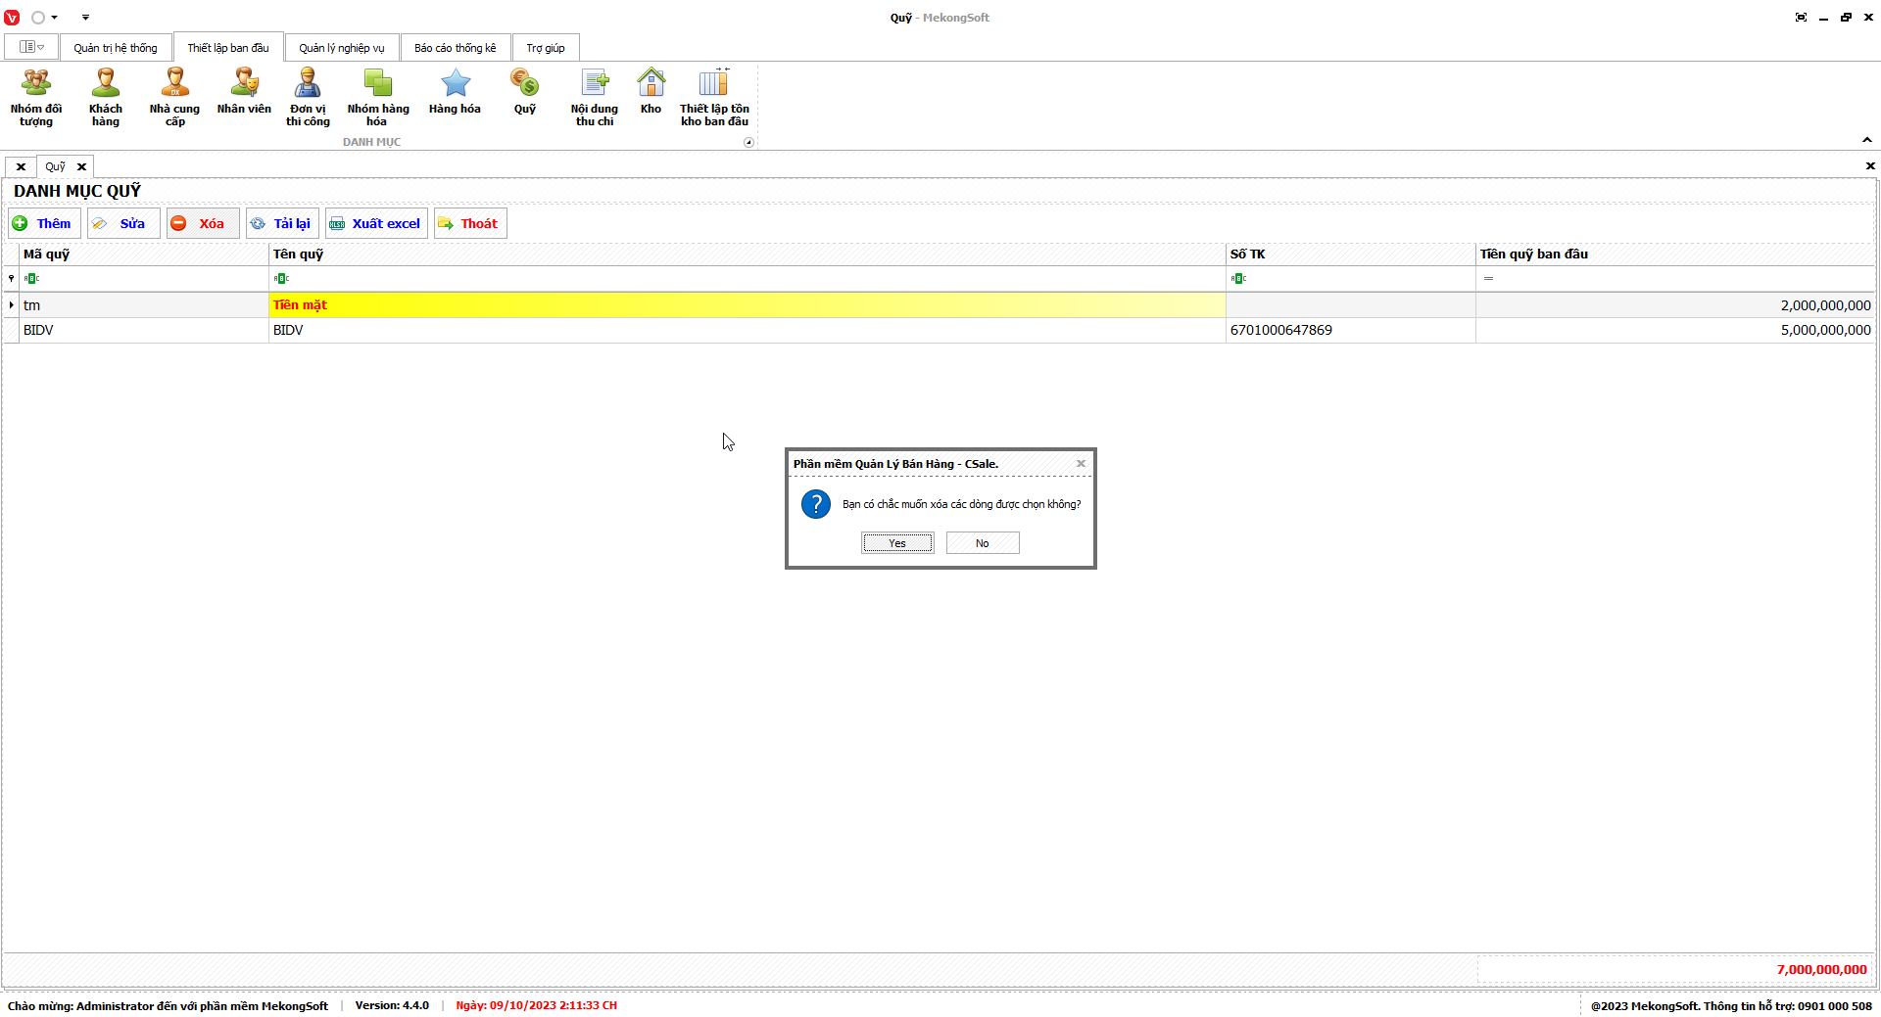Click the 'tm' row indicator arrow

coord(11,305)
